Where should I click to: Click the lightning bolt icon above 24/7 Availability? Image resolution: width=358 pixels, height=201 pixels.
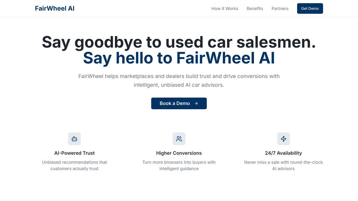click(x=284, y=139)
